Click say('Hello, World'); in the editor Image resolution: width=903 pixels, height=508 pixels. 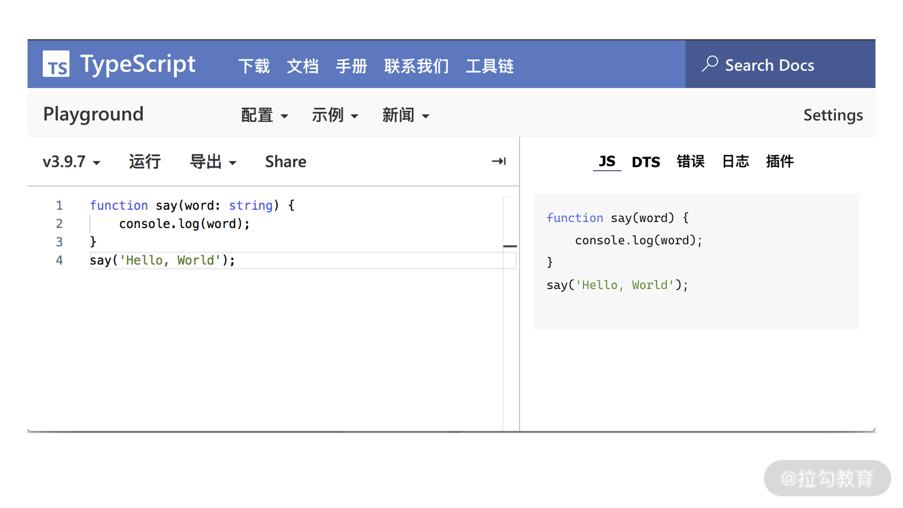coord(163,260)
